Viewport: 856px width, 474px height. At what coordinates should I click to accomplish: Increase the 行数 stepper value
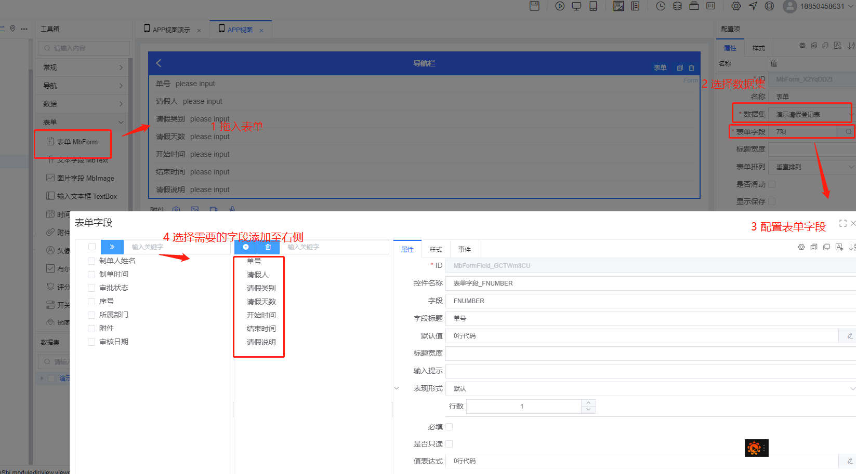(x=588, y=403)
